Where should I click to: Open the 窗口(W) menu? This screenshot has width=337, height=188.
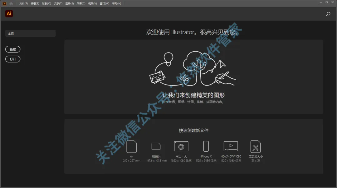(105, 4)
